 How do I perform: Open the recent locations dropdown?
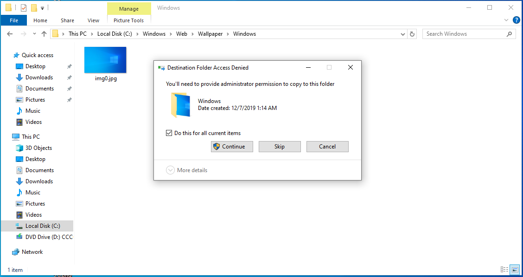[34, 34]
